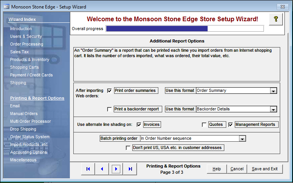Image resolution: width=293 pixels, height=183 pixels.
Task: Click the Cancel button
Action: (237, 169)
